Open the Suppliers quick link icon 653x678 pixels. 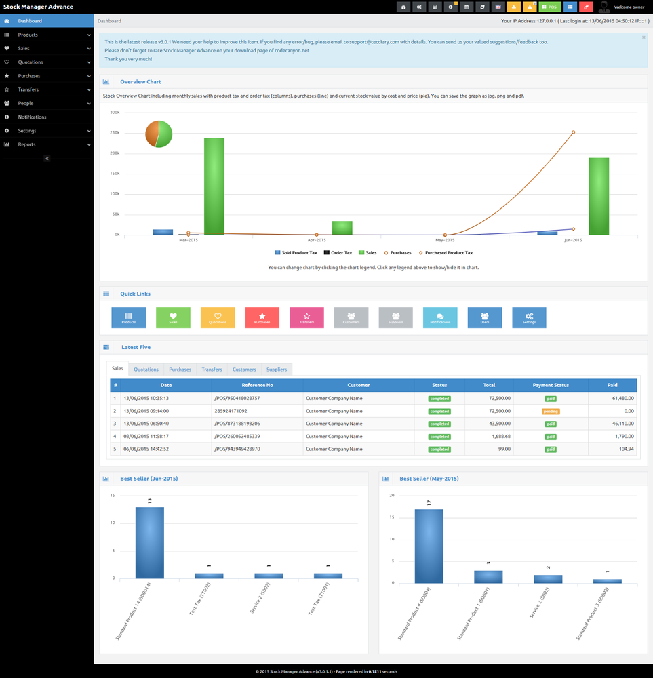[x=395, y=317]
